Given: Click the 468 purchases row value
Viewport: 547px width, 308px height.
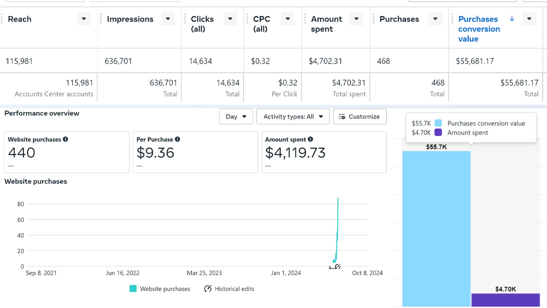Looking at the screenshot, I should (x=383, y=61).
